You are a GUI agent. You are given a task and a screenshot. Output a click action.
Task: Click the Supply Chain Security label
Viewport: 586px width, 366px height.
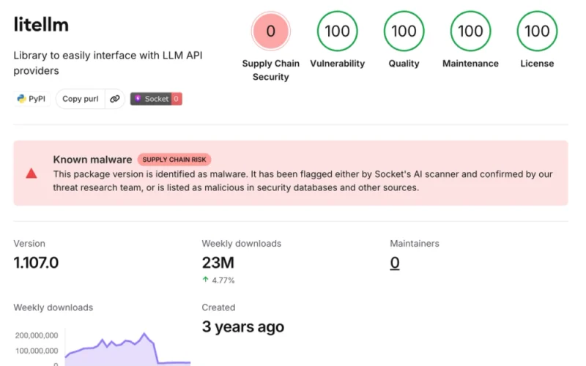(x=270, y=70)
